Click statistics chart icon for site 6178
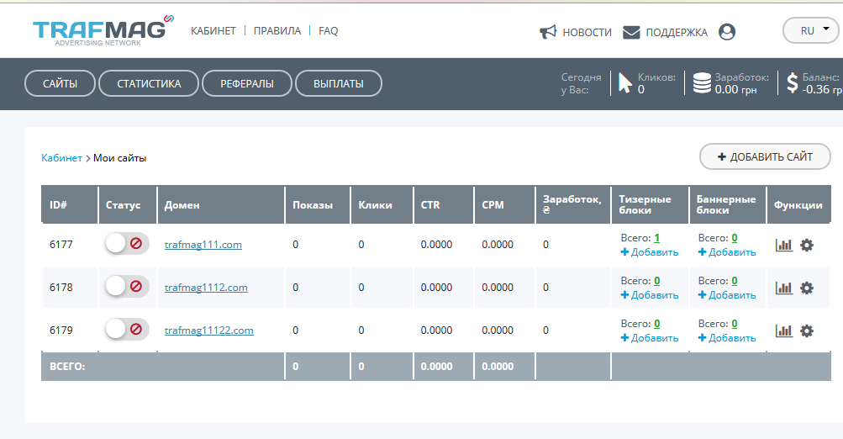Image resolution: width=843 pixels, height=439 pixels. click(783, 288)
